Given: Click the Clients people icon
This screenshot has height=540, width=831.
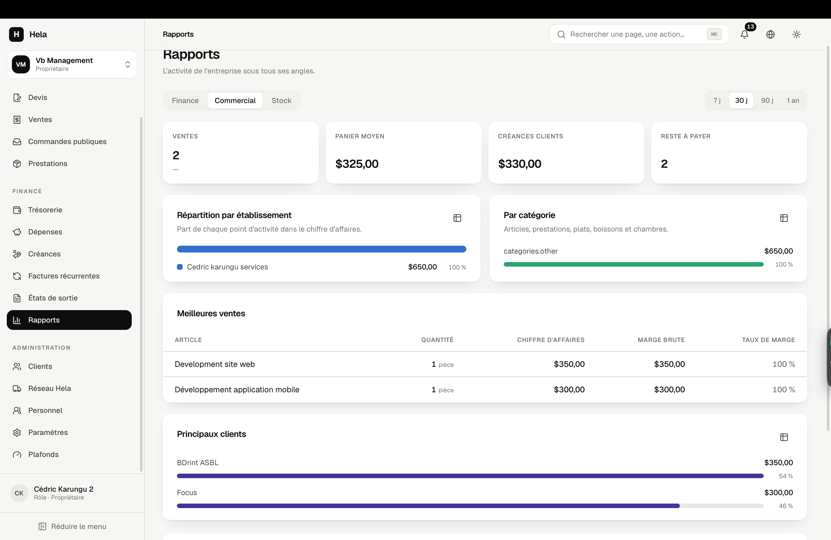Looking at the screenshot, I should point(17,366).
